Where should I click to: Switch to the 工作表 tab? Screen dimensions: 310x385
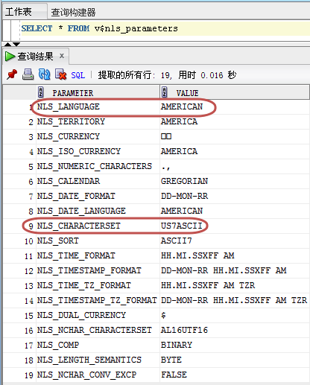pos(19,12)
